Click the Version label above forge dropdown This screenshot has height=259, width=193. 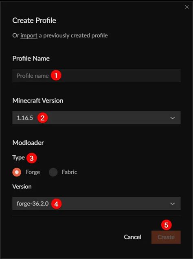click(22, 187)
